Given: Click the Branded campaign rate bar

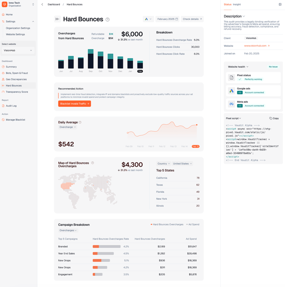Looking at the screenshot, I should point(107,247).
